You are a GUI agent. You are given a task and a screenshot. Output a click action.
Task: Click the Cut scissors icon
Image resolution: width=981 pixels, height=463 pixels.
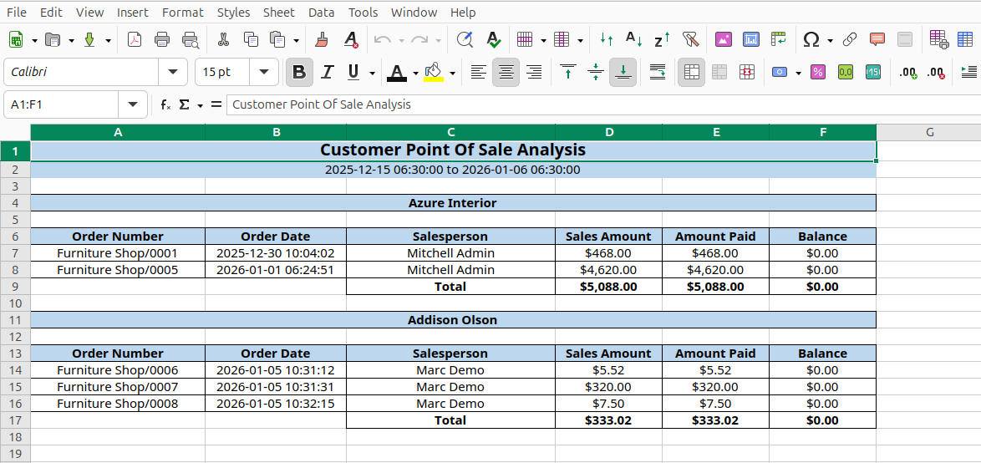tap(223, 40)
